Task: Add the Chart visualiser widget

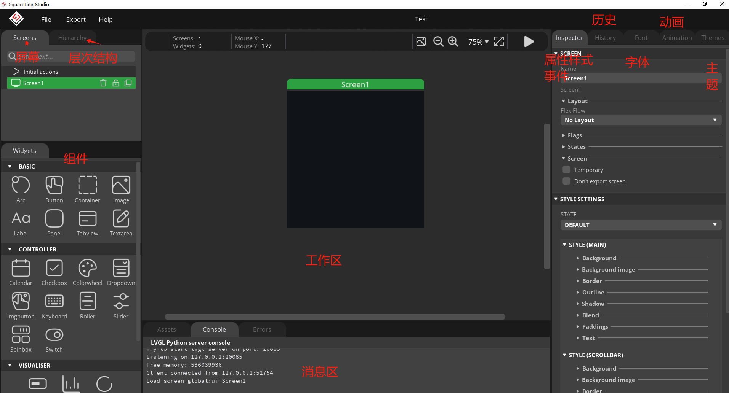Action: pyautogui.click(x=71, y=383)
